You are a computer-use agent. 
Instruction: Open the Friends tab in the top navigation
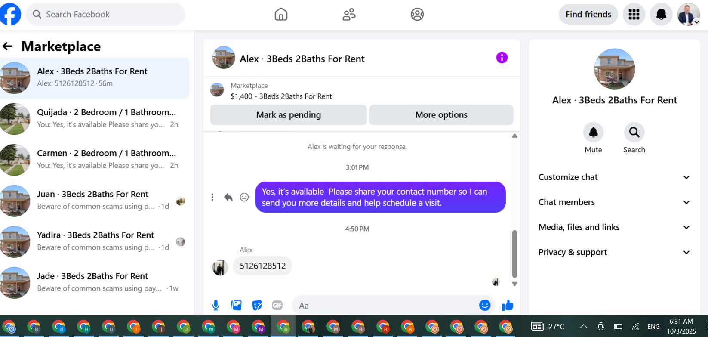[x=349, y=15]
